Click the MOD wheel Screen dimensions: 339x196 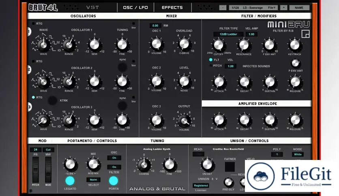click(48, 170)
